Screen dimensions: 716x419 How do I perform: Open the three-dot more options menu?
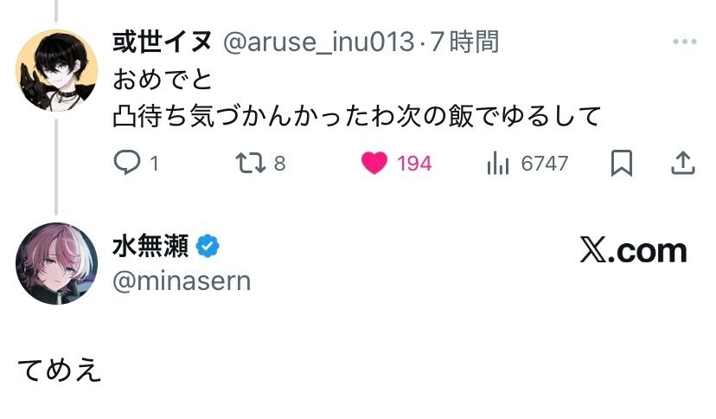(x=684, y=42)
